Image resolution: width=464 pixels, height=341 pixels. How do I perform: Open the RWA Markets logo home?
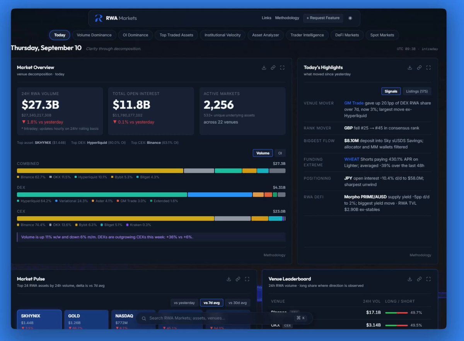[116, 18]
